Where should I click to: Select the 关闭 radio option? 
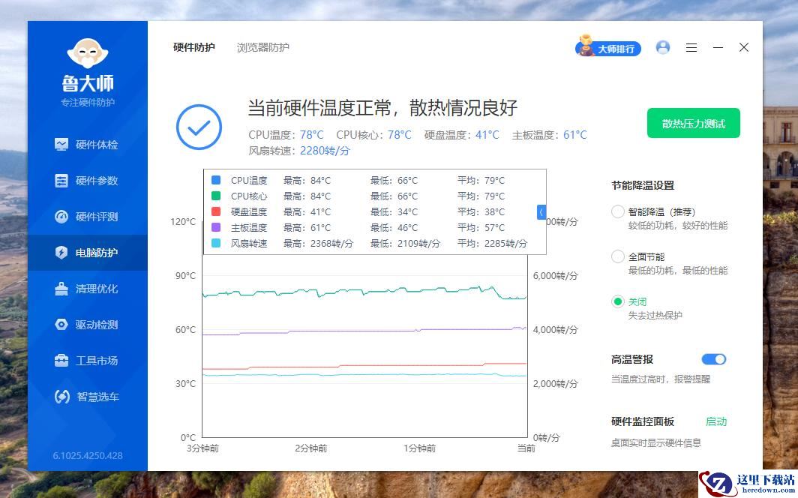pyautogui.click(x=617, y=301)
